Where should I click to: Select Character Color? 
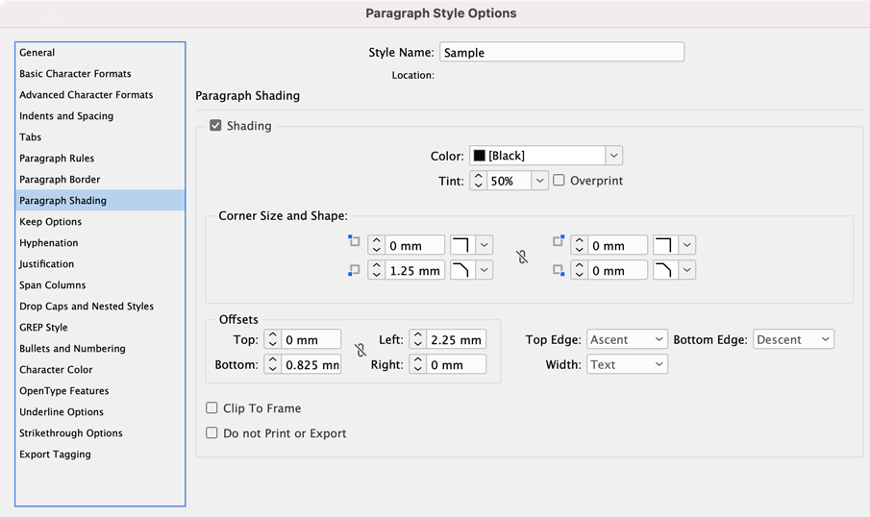[100, 369]
